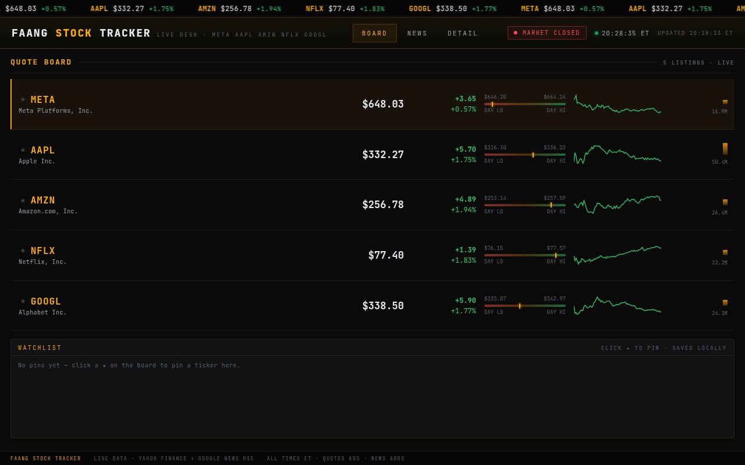Click the WATCHLIST panel heading
This screenshot has height=465, width=745.
[x=40, y=348]
